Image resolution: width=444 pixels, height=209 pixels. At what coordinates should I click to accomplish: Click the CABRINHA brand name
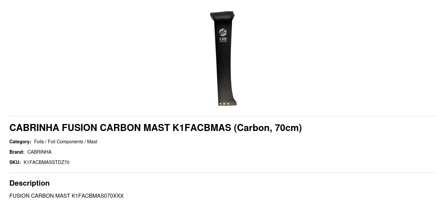[x=39, y=152]
